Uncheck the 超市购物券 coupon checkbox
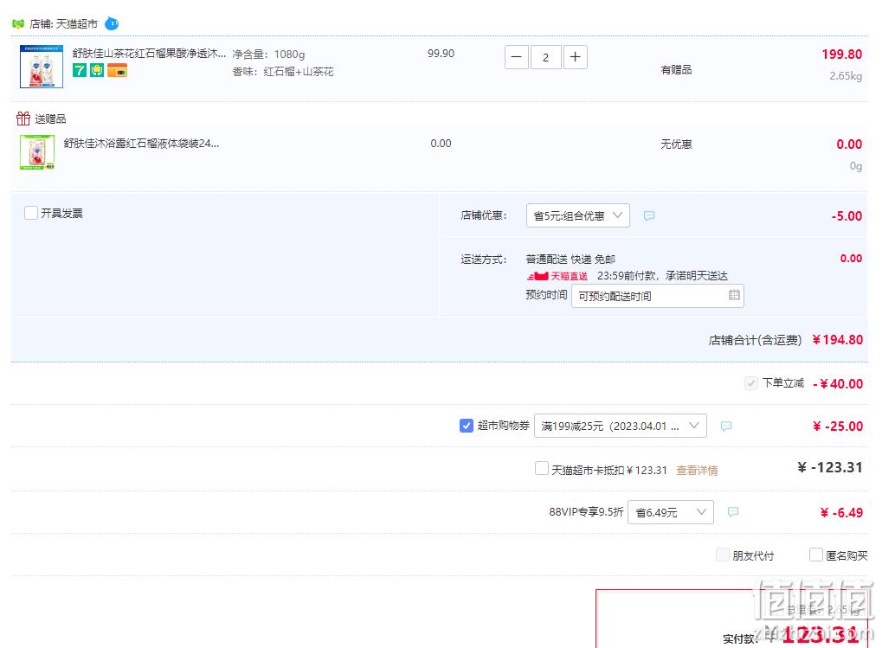882x648 pixels. click(467, 426)
